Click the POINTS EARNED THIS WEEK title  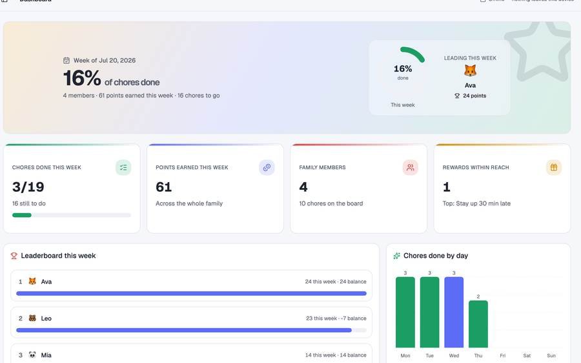pyautogui.click(x=192, y=167)
